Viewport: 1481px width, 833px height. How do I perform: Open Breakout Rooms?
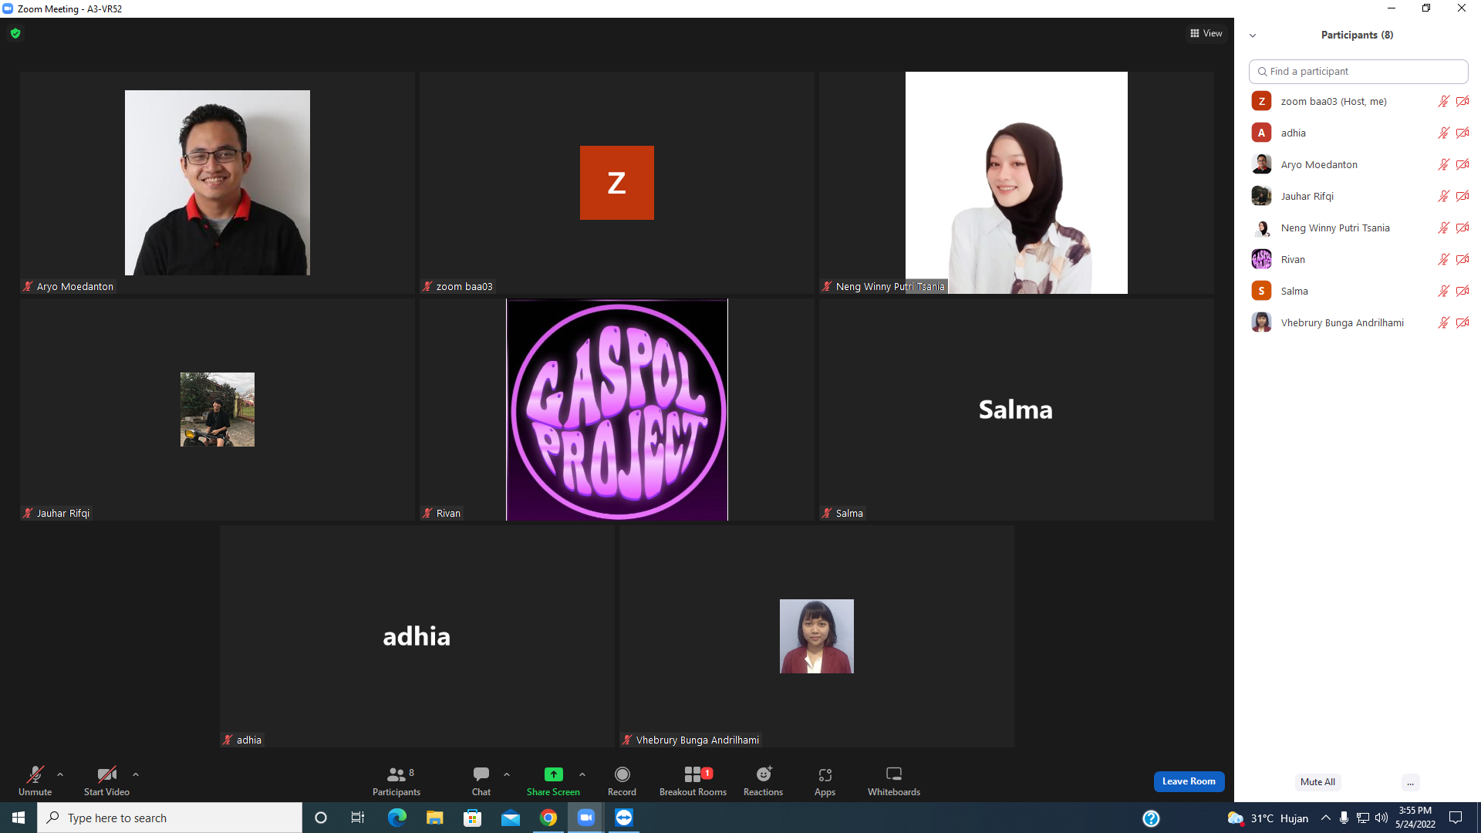click(693, 781)
